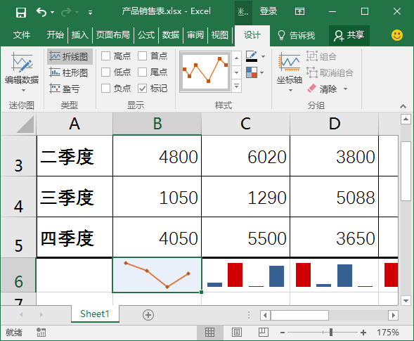The width and height of the screenshot is (414, 341).
Task: Select column C header
Action: 245,124
